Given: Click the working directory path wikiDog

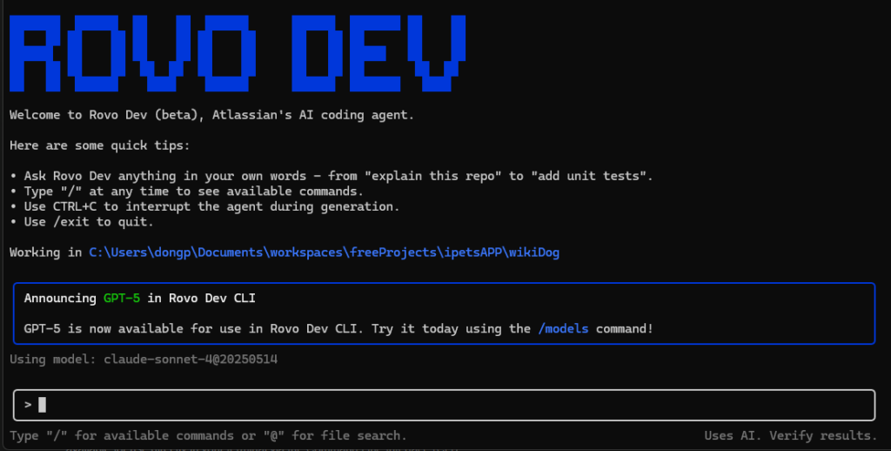Looking at the screenshot, I should 324,252.
